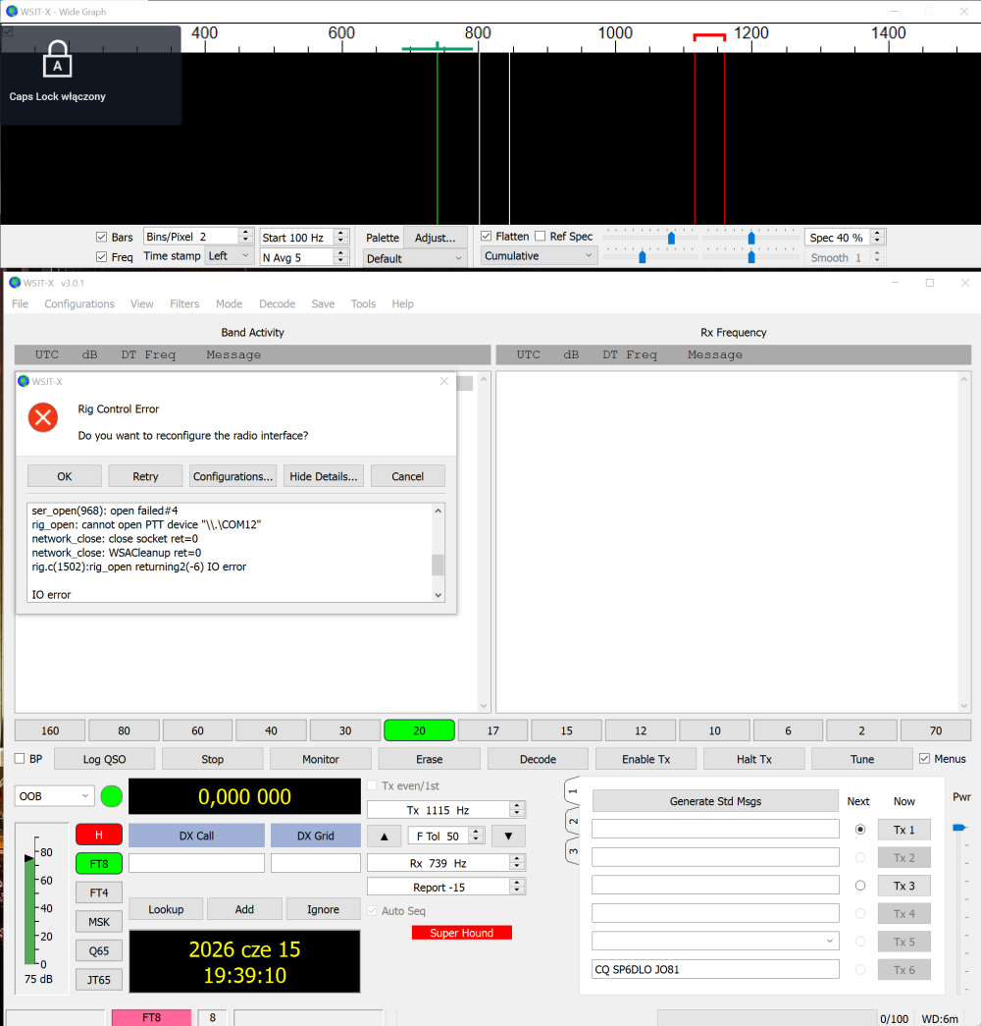Click the Rx 739 Hz spinner arrows
Viewport: 981px width, 1026px height.
(517, 863)
